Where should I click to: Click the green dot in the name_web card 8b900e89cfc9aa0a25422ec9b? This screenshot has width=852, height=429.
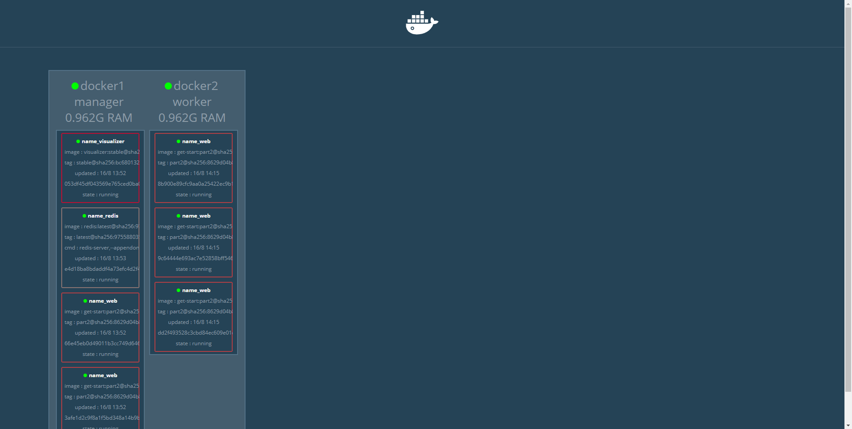click(x=178, y=142)
